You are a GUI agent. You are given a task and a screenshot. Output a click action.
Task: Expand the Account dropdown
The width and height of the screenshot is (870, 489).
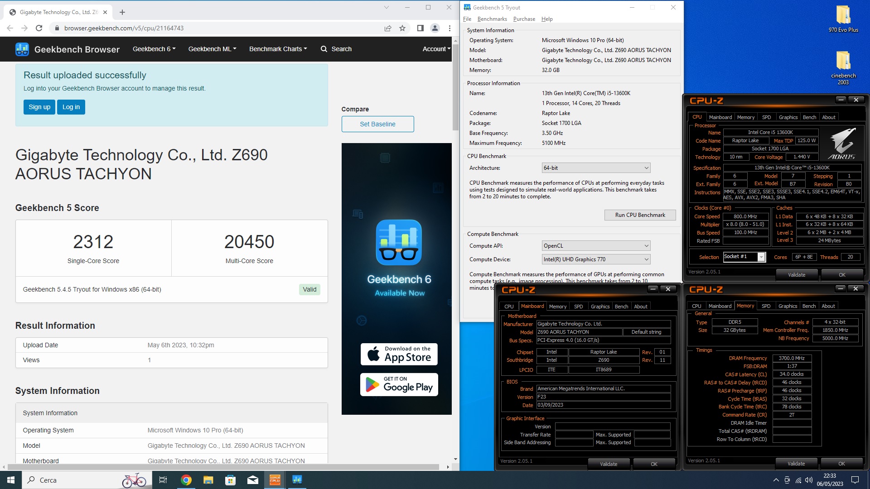[x=436, y=49]
